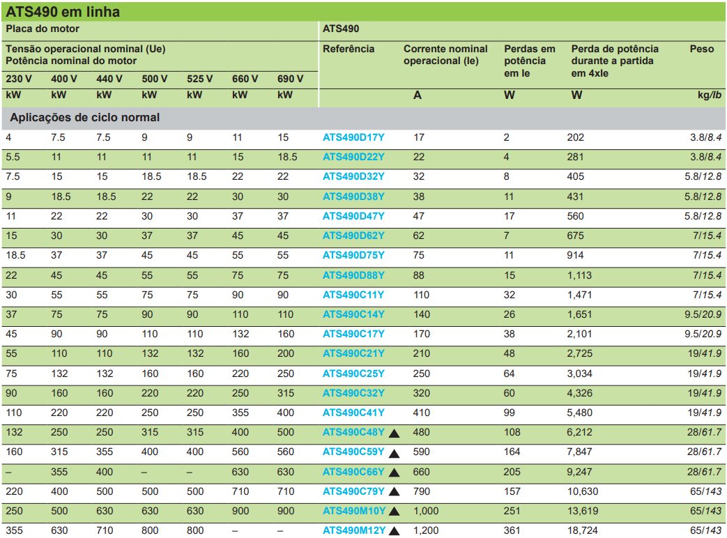Click the triangle marker beside ATS490M10Y

coord(394,512)
